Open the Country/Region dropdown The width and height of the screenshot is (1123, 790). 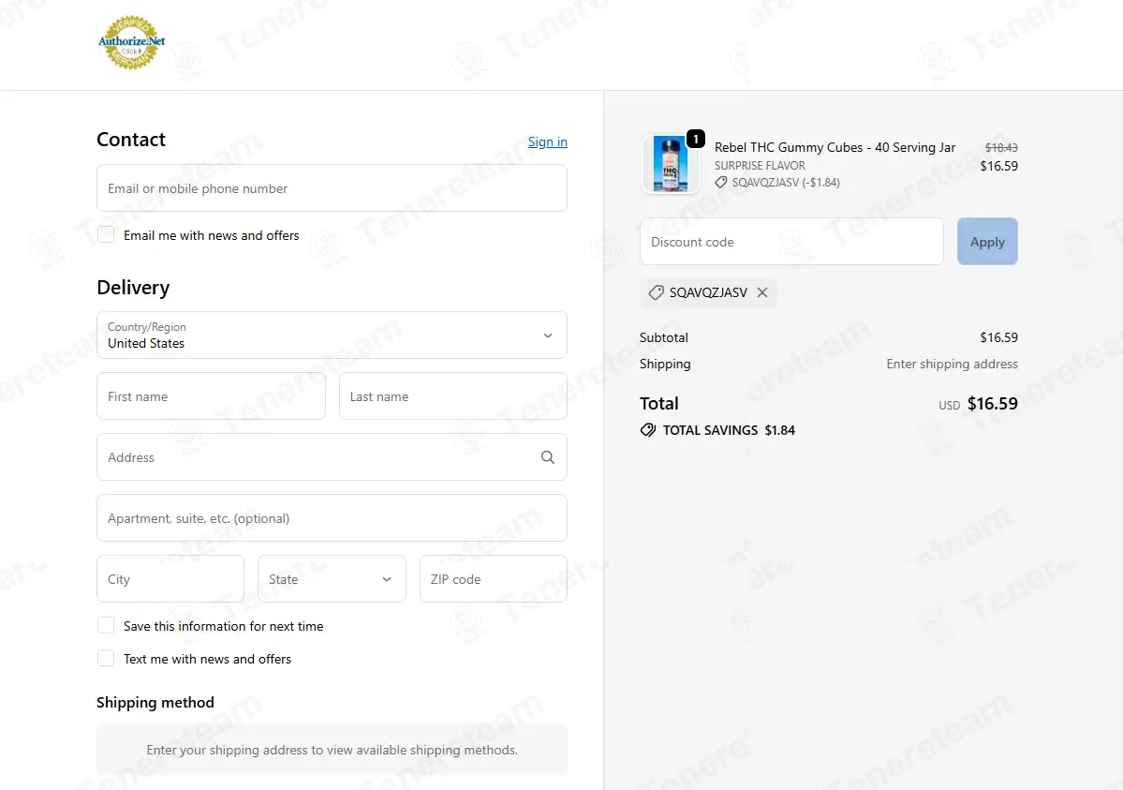[x=332, y=335]
